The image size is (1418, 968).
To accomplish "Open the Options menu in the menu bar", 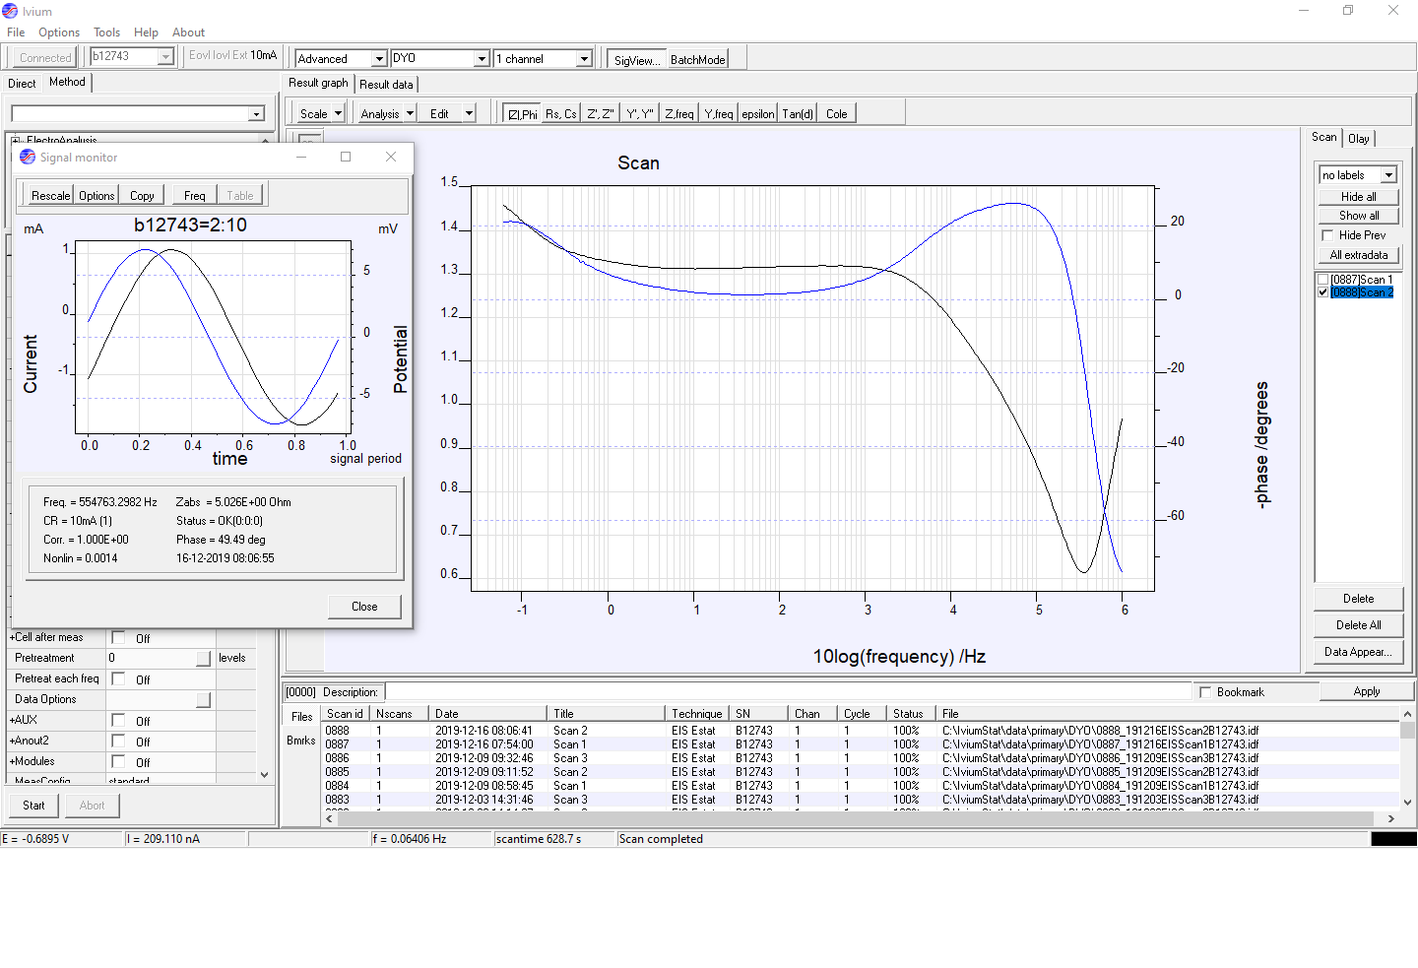I will 59,32.
